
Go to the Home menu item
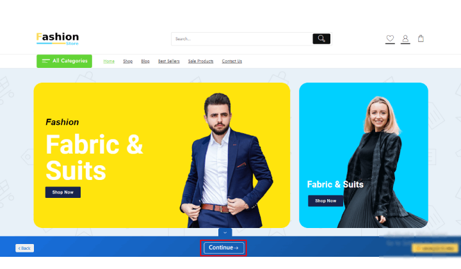coord(109,61)
